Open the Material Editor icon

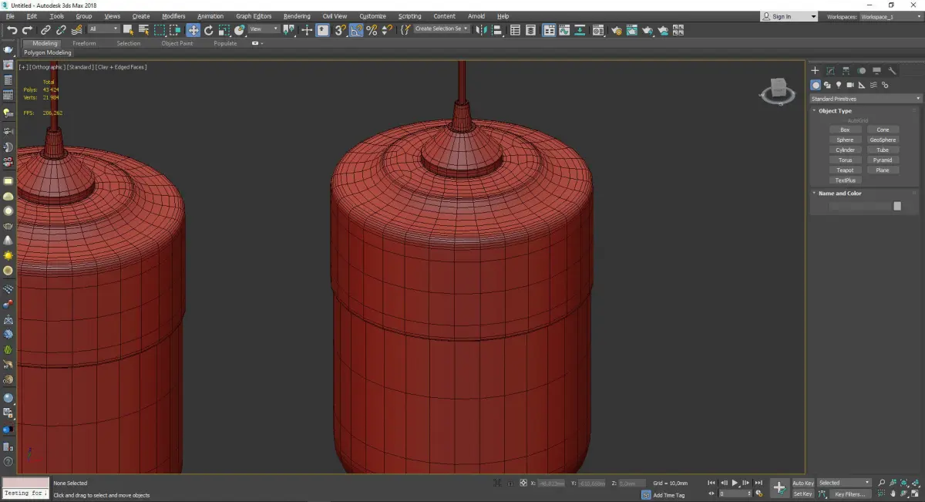coord(597,30)
